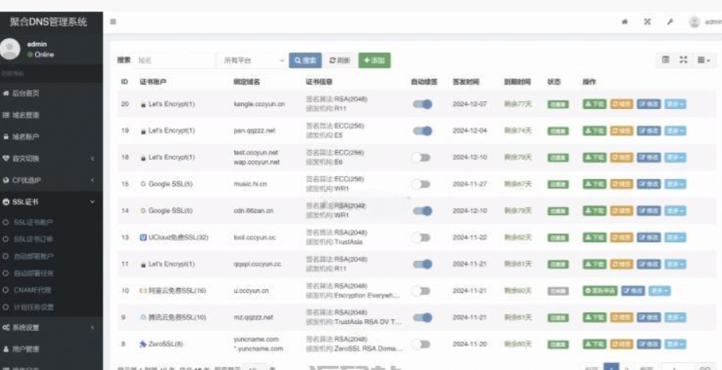
Task: Click the 聚合DNS管理系统 title logo
Action: (x=48, y=22)
